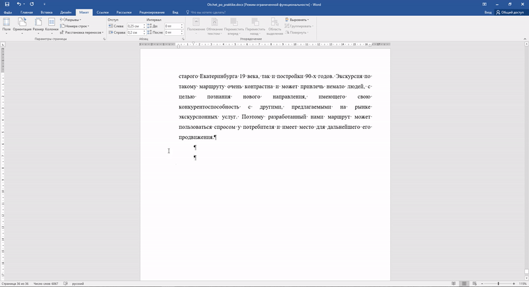Save the document with the floppy icon
This screenshot has height=287, width=529.
(x=7, y=4)
